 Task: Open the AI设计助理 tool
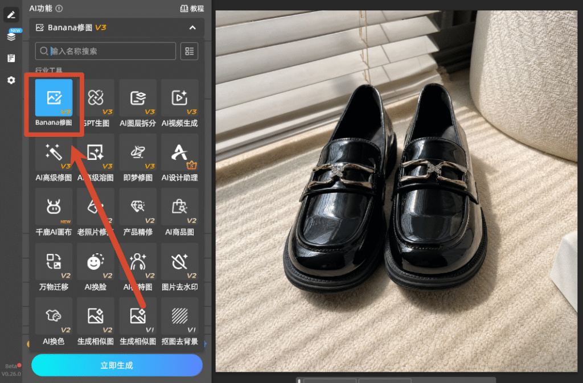(x=179, y=152)
